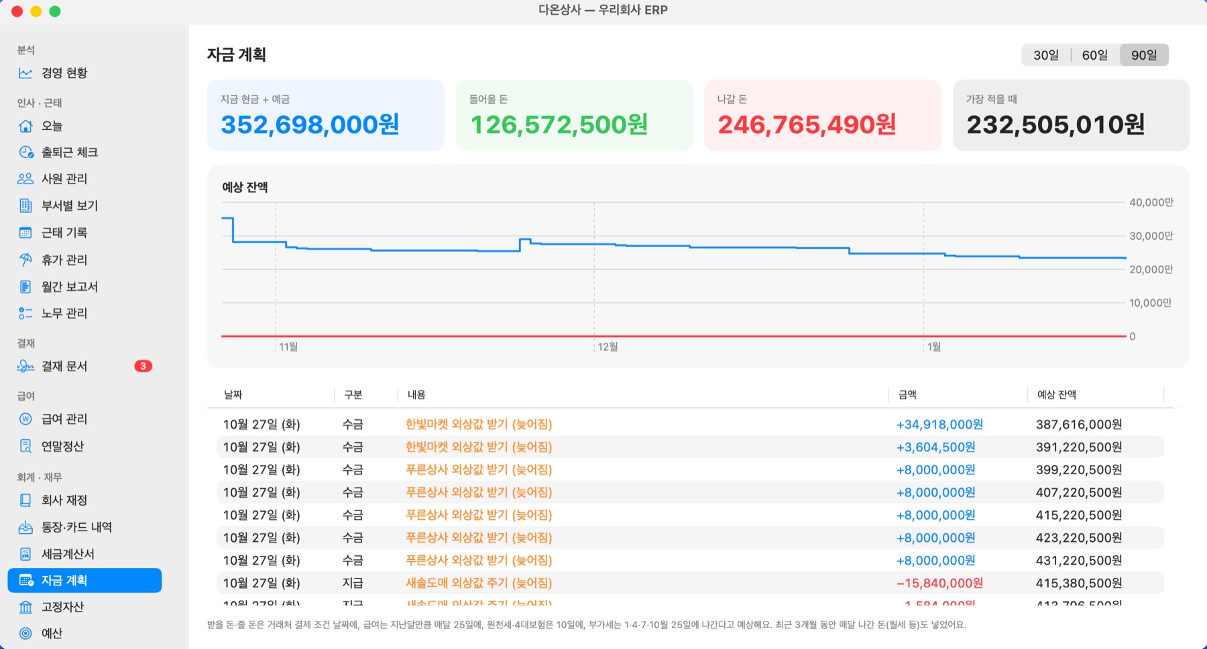Viewport: 1207px width, 649px height.
Task: Switch range to 30일
Action: (x=1046, y=55)
